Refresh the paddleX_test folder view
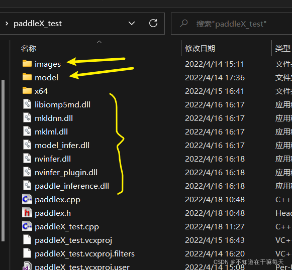Image resolution: width=292 pixels, height=270 pixels. click(x=153, y=24)
